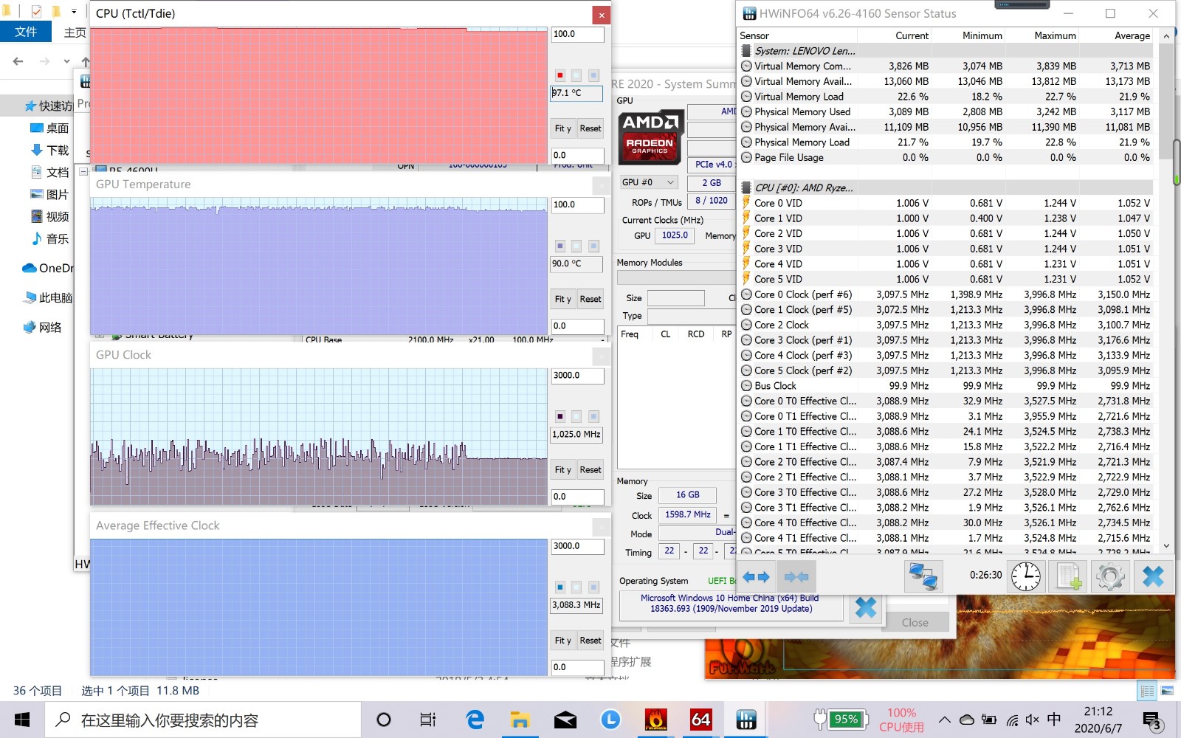Go up one folder level in Explorer
The image size is (1181, 738).
click(86, 61)
